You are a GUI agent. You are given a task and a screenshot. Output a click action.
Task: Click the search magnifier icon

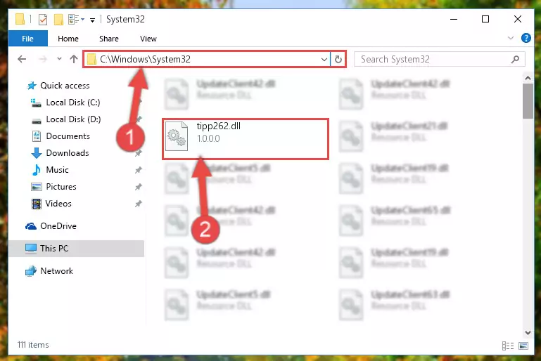click(515, 59)
